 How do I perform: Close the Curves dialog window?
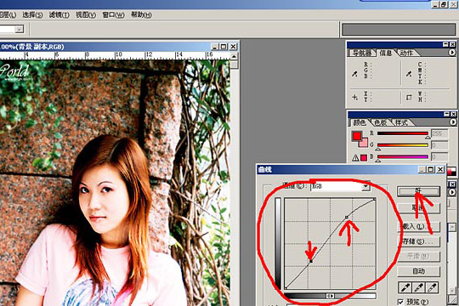440,169
